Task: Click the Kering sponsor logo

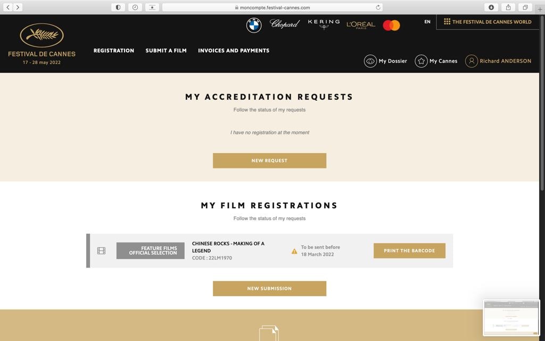Action: point(324,24)
